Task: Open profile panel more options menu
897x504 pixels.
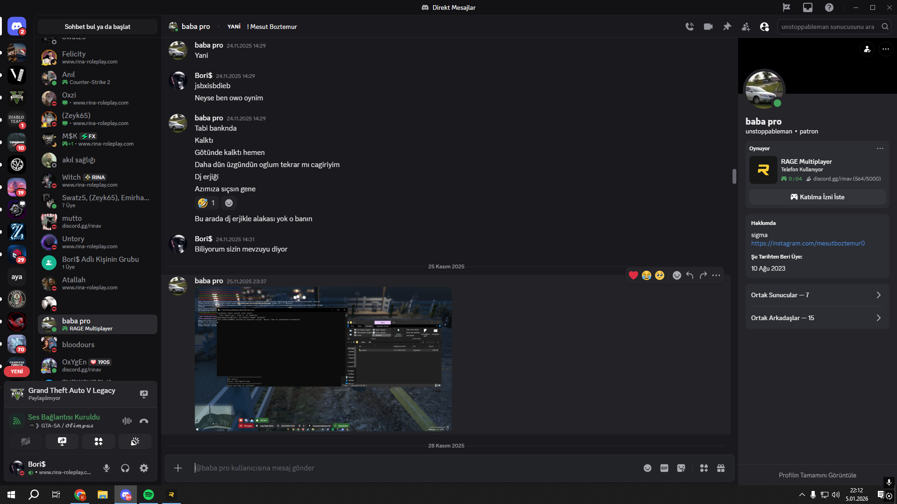Action: 886,49
